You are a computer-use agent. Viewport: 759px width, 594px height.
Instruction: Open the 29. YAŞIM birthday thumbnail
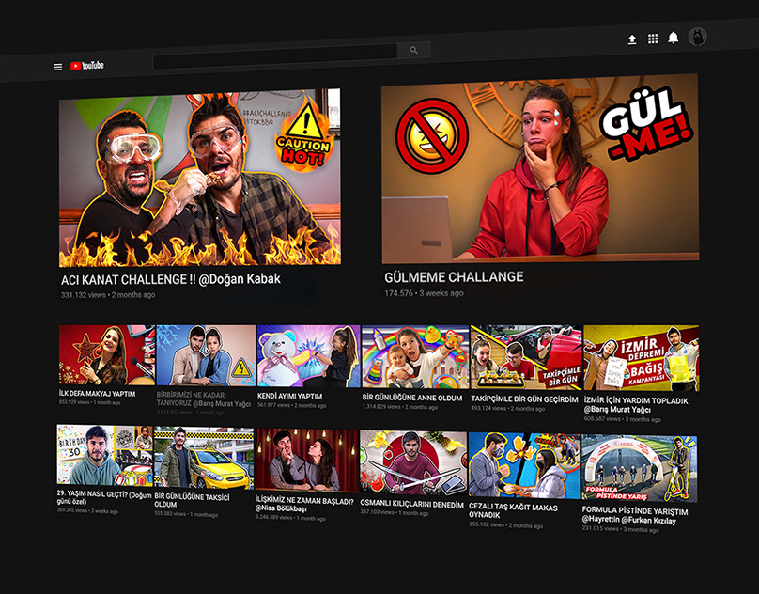(x=104, y=456)
